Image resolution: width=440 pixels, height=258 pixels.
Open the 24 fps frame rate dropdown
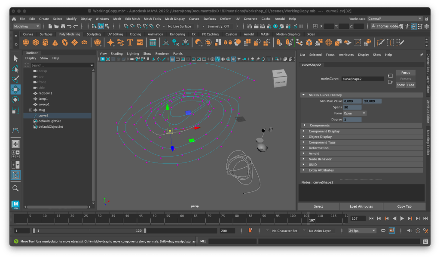tap(362, 231)
